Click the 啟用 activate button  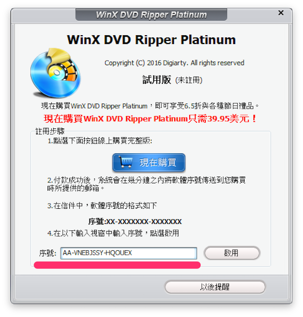click(x=232, y=253)
